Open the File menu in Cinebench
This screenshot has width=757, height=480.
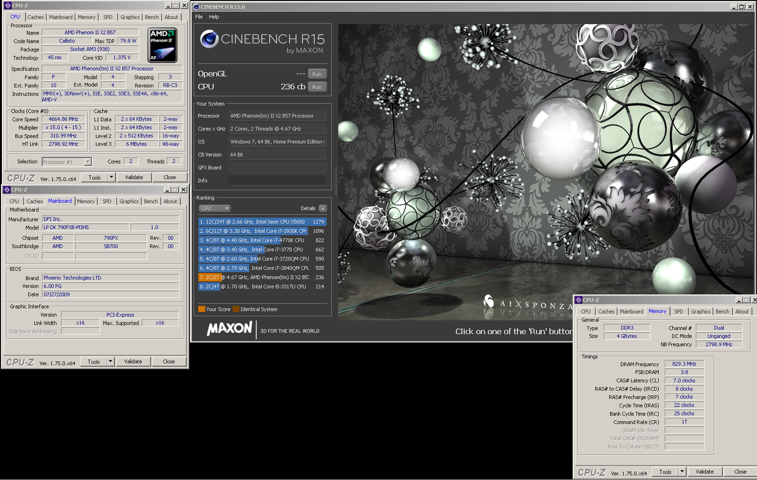click(199, 17)
